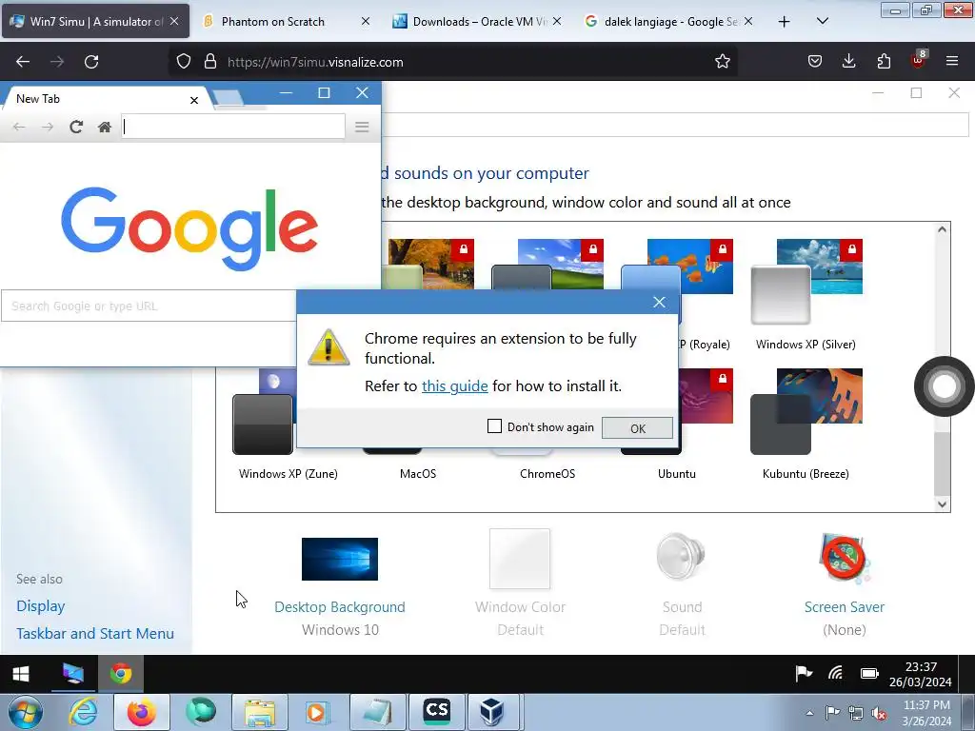
Task: Switch to Downloads – Oracle VM tab
Action: pyautogui.click(x=477, y=22)
